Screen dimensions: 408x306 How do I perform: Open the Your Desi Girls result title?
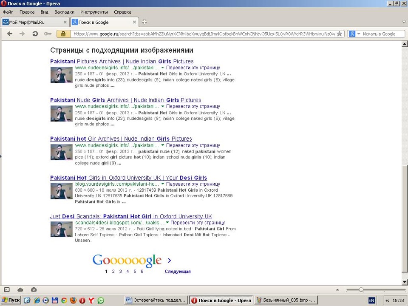(x=128, y=178)
